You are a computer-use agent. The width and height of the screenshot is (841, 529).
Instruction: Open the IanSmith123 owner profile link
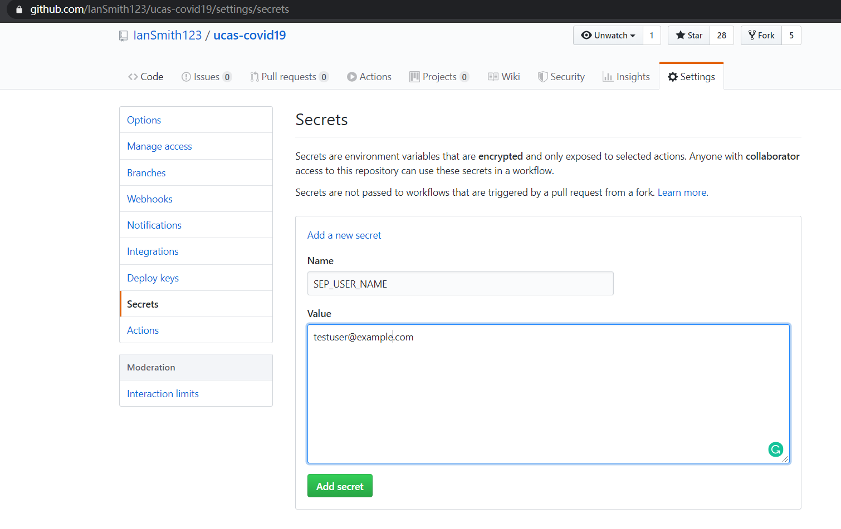point(167,35)
